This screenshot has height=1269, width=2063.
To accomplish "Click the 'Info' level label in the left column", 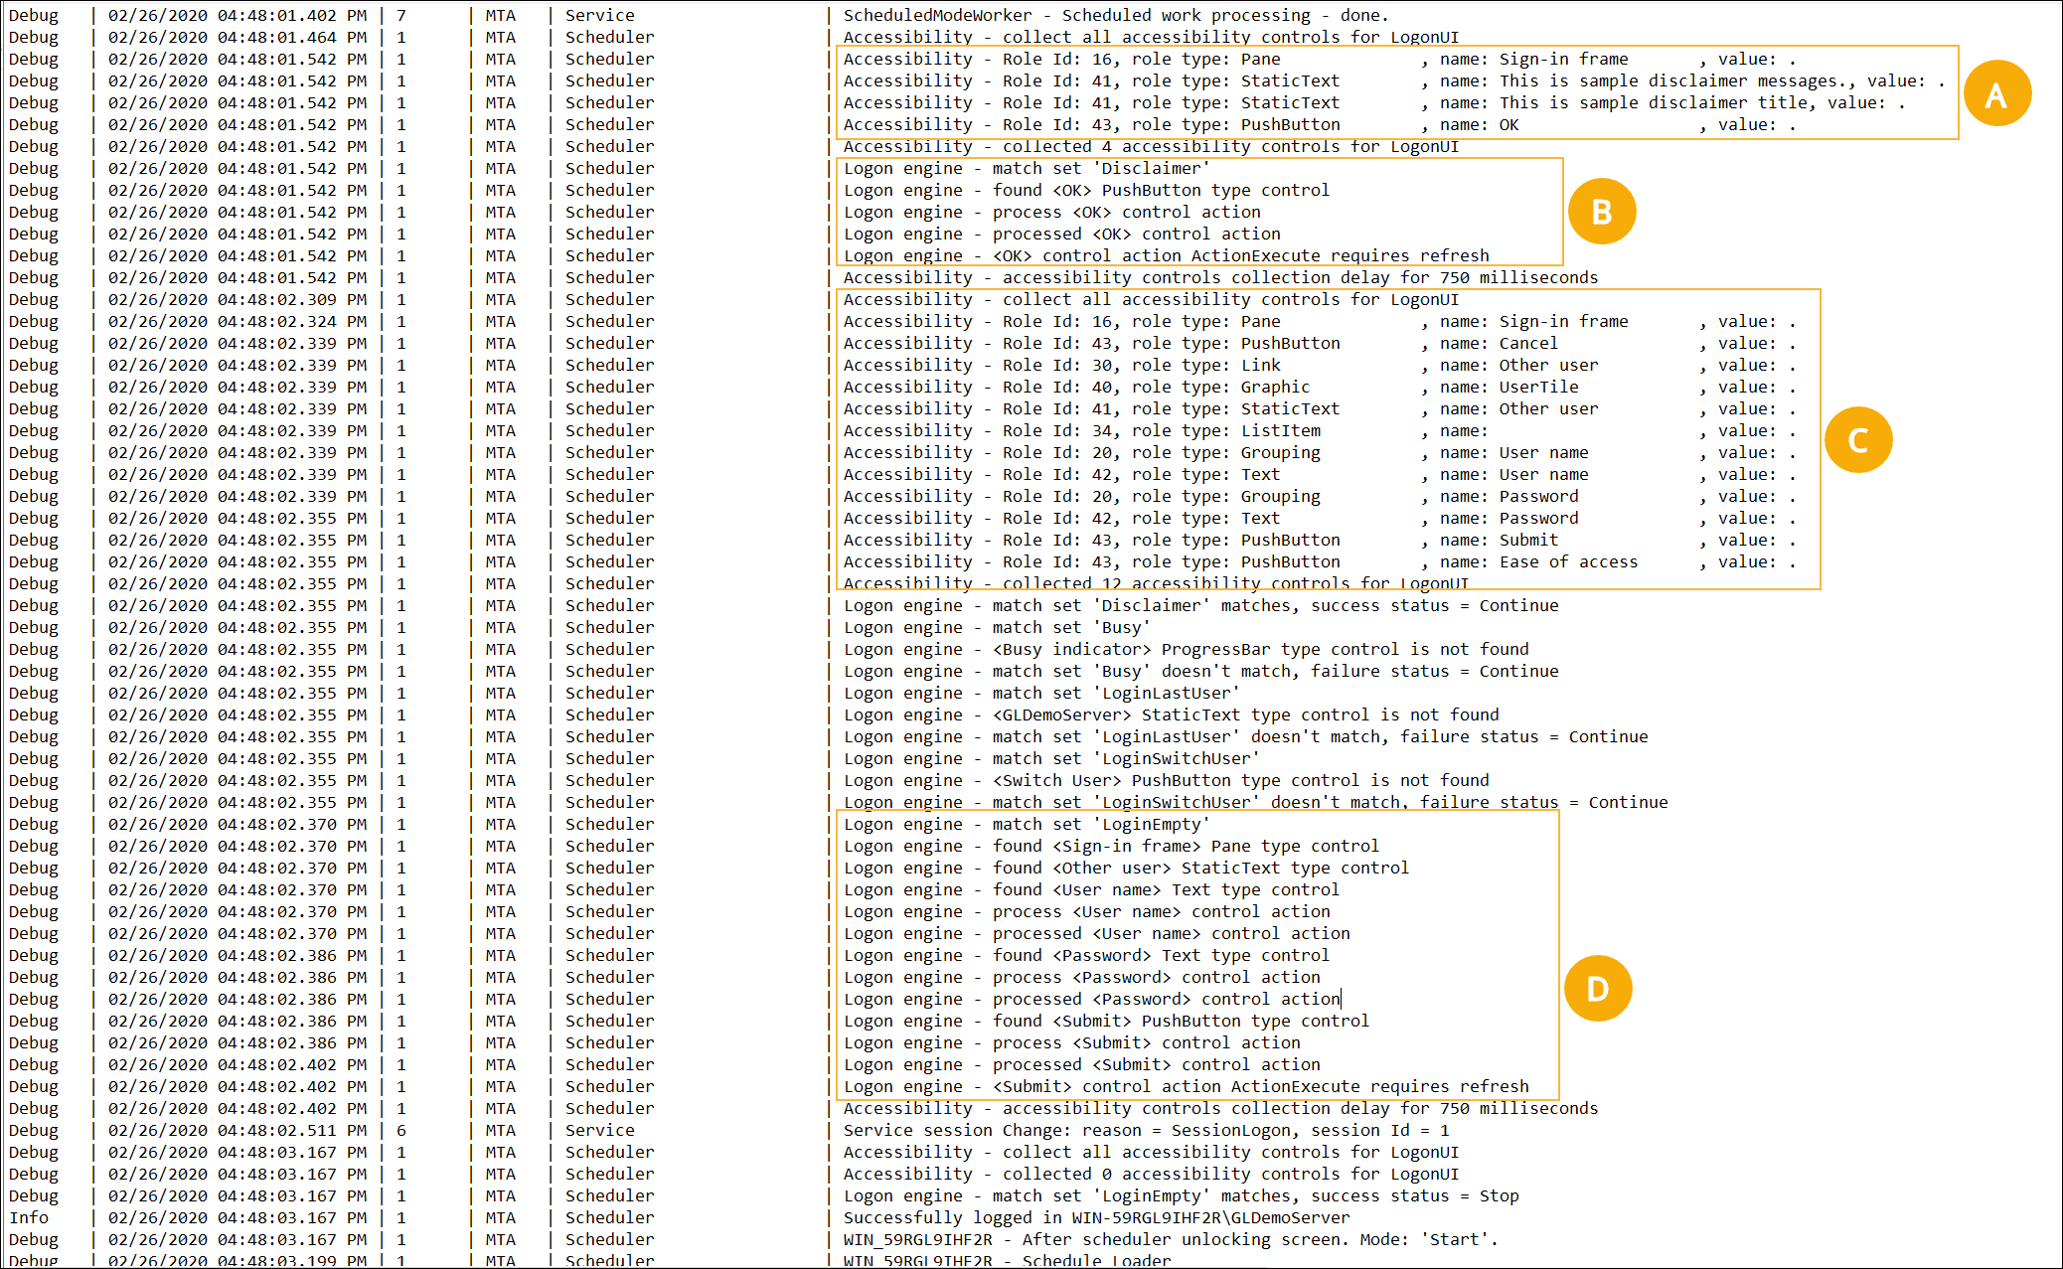I will click(29, 1217).
